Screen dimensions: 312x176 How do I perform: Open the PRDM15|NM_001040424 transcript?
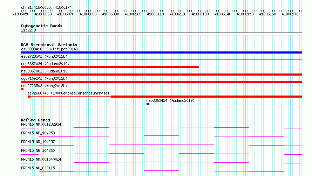coord(41,159)
